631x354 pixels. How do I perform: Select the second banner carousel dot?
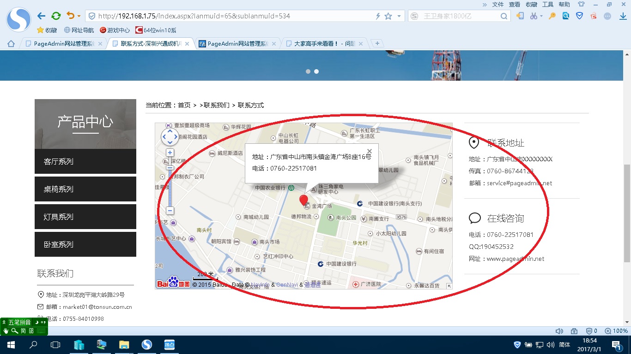(316, 71)
